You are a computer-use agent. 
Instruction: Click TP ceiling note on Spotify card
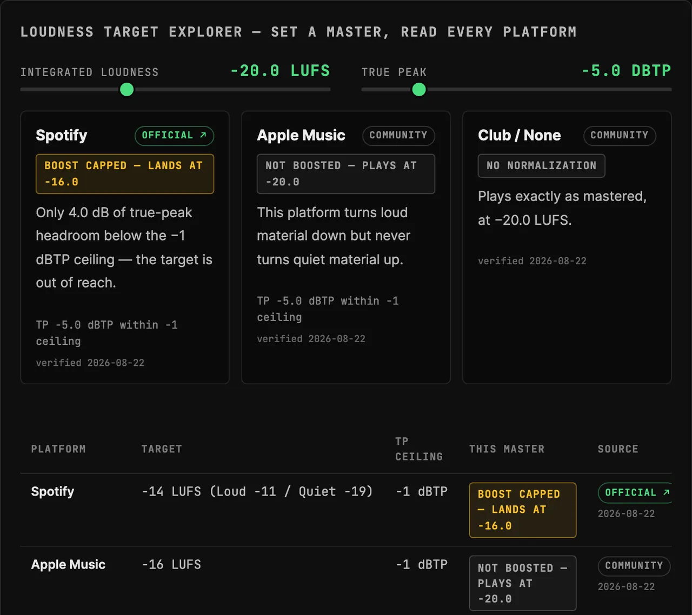click(107, 333)
